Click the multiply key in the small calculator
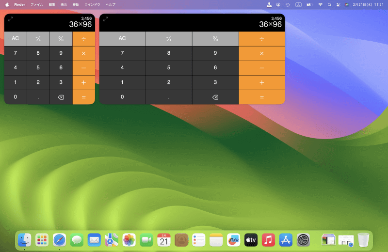Screen dimensions: 388x252 (x=83, y=53)
